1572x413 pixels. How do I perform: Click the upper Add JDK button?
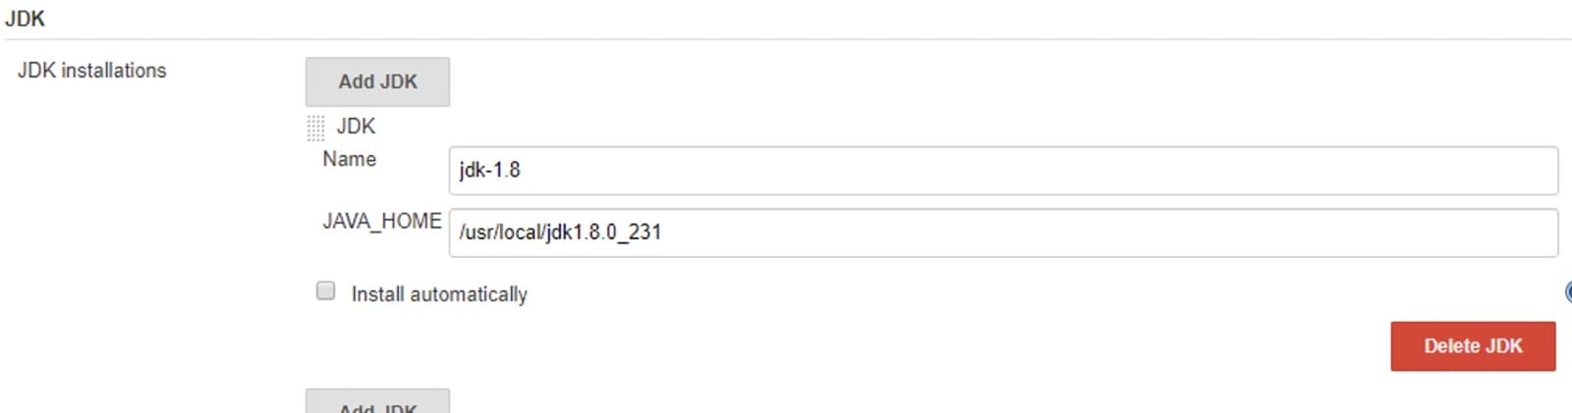pyautogui.click(x=377, y=81)
